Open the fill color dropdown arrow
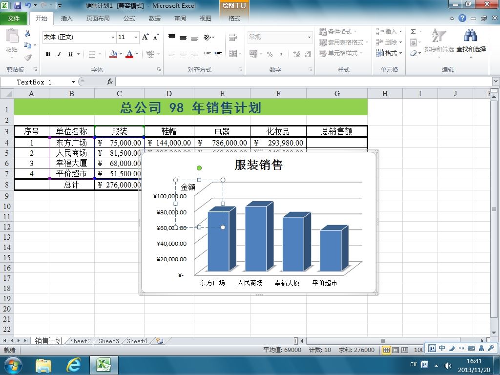 point(121,54)
